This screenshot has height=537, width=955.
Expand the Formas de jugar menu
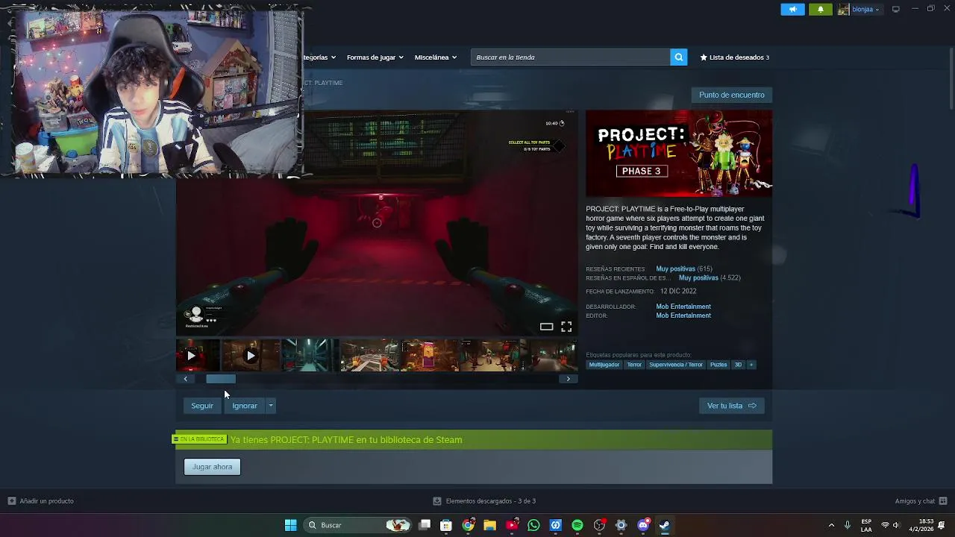click(375, 57)
